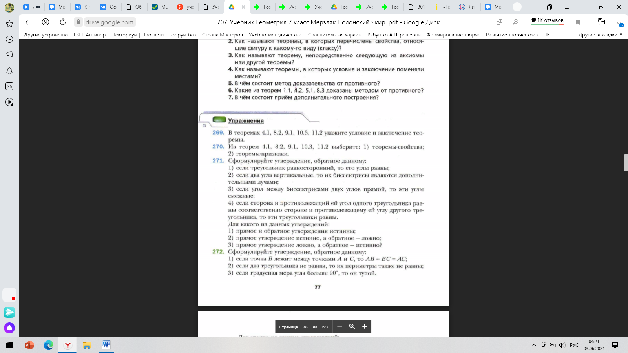
Task: Open the Лекториум | Просвети bookmark
Action: click(x=138, y=35)
